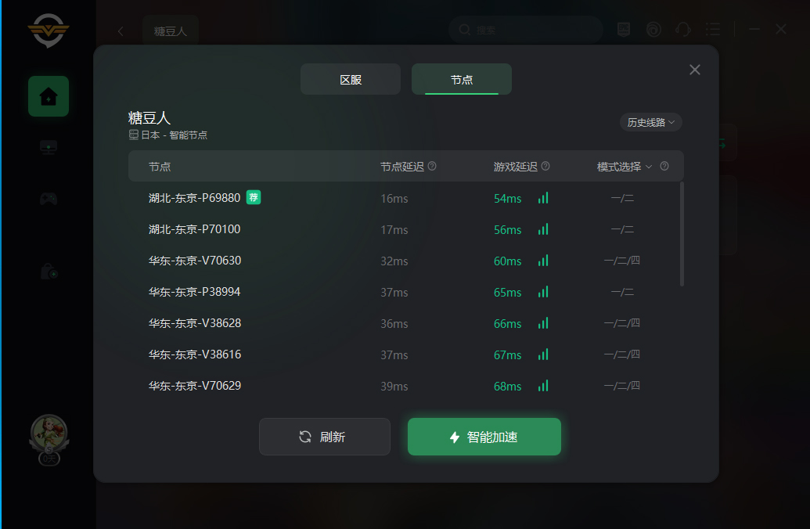This screenshot has width=810, height=529.
Task: Open the monitor icon in sidebar
Action: tap(49, 148)
